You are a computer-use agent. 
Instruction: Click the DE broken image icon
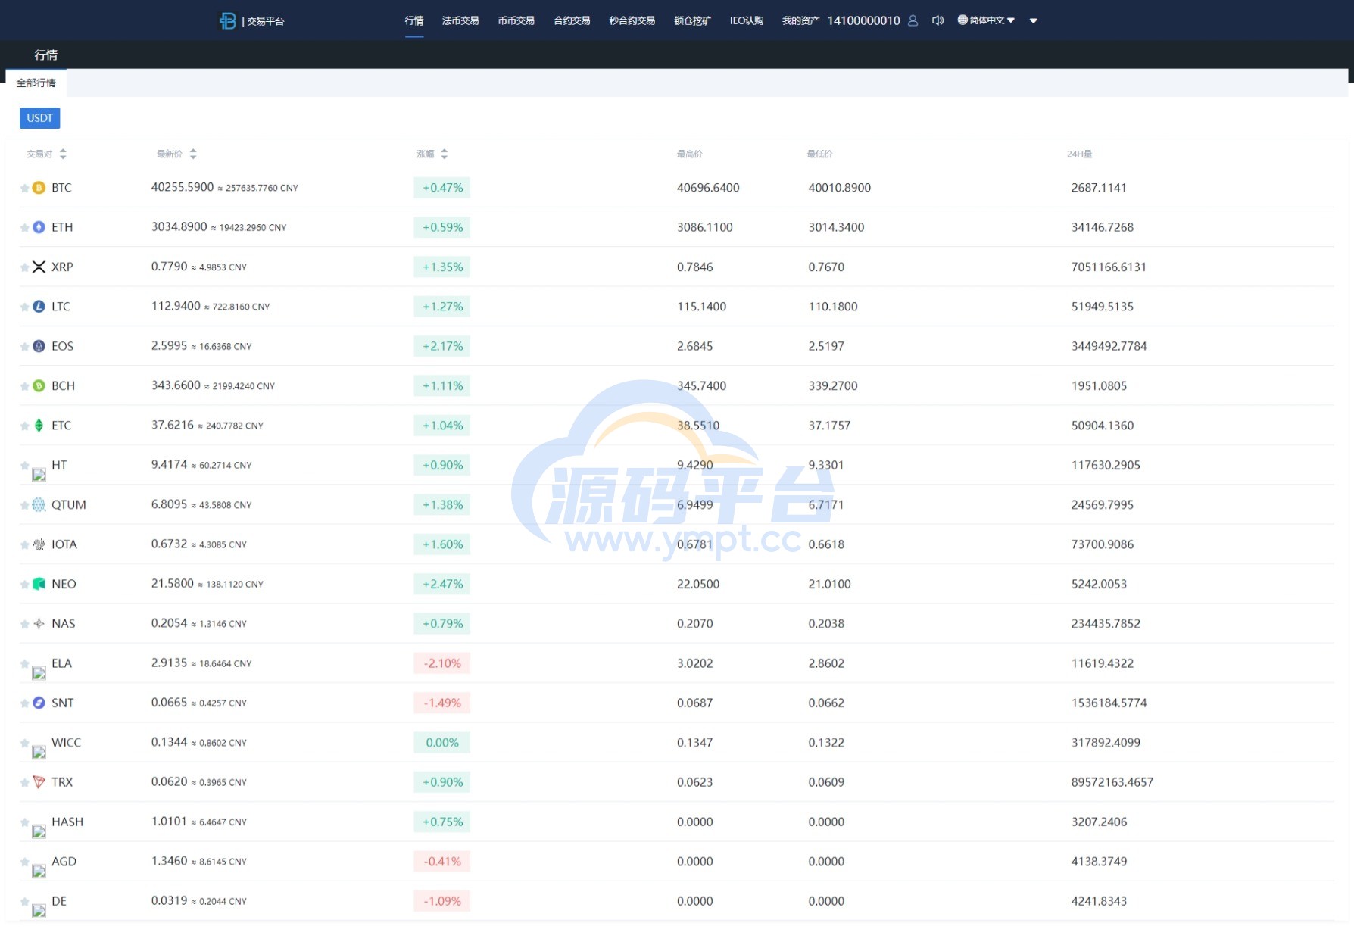point(39,911)
